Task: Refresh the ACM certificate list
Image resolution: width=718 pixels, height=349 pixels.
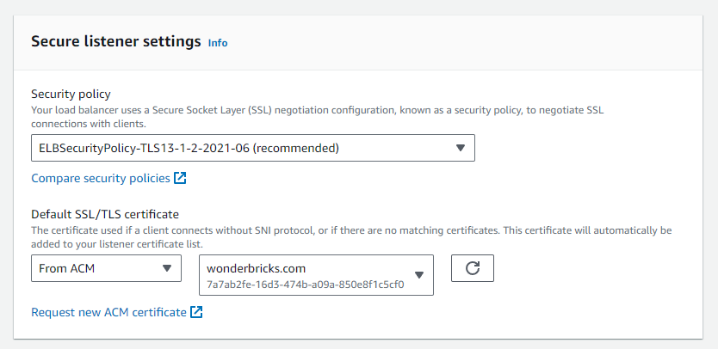Action: pyautogui.click(x=472, y=268)
